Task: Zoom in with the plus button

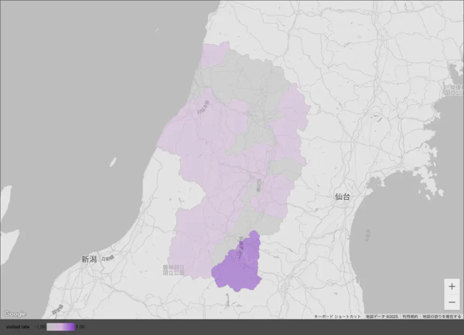Action: 452,286
